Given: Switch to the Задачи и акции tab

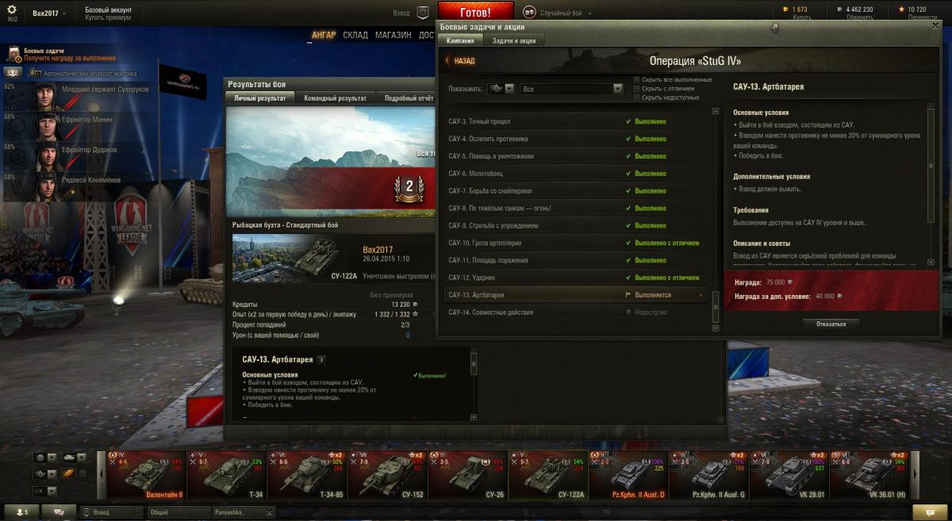Looking at the screenshot, I should 514,40.
